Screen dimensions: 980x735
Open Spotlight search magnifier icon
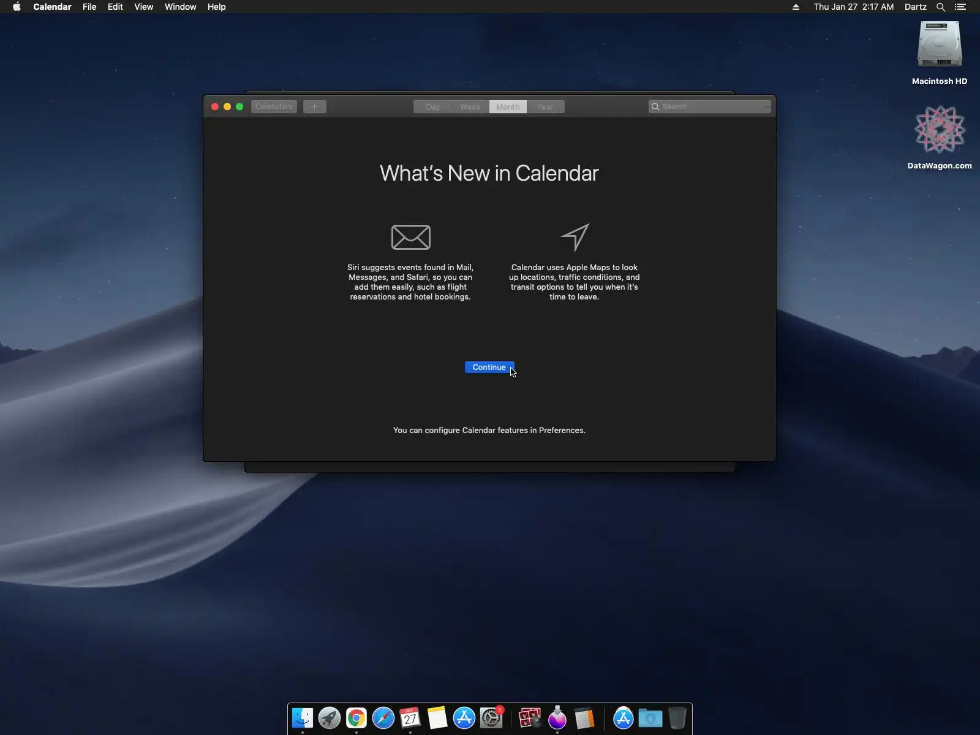click(941, 7)
